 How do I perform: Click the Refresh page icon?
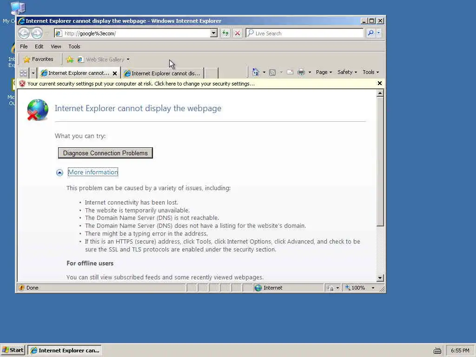(225, 33)
